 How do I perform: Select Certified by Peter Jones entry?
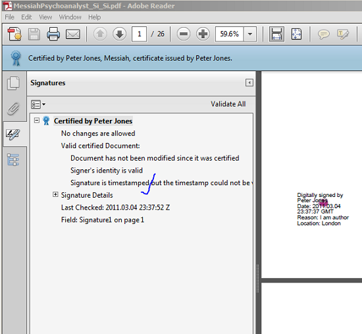click(93, 121)
